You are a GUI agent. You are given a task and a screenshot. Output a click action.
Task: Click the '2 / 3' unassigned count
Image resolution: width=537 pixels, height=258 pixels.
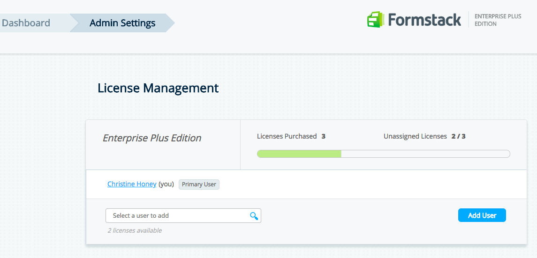(458, 136)
